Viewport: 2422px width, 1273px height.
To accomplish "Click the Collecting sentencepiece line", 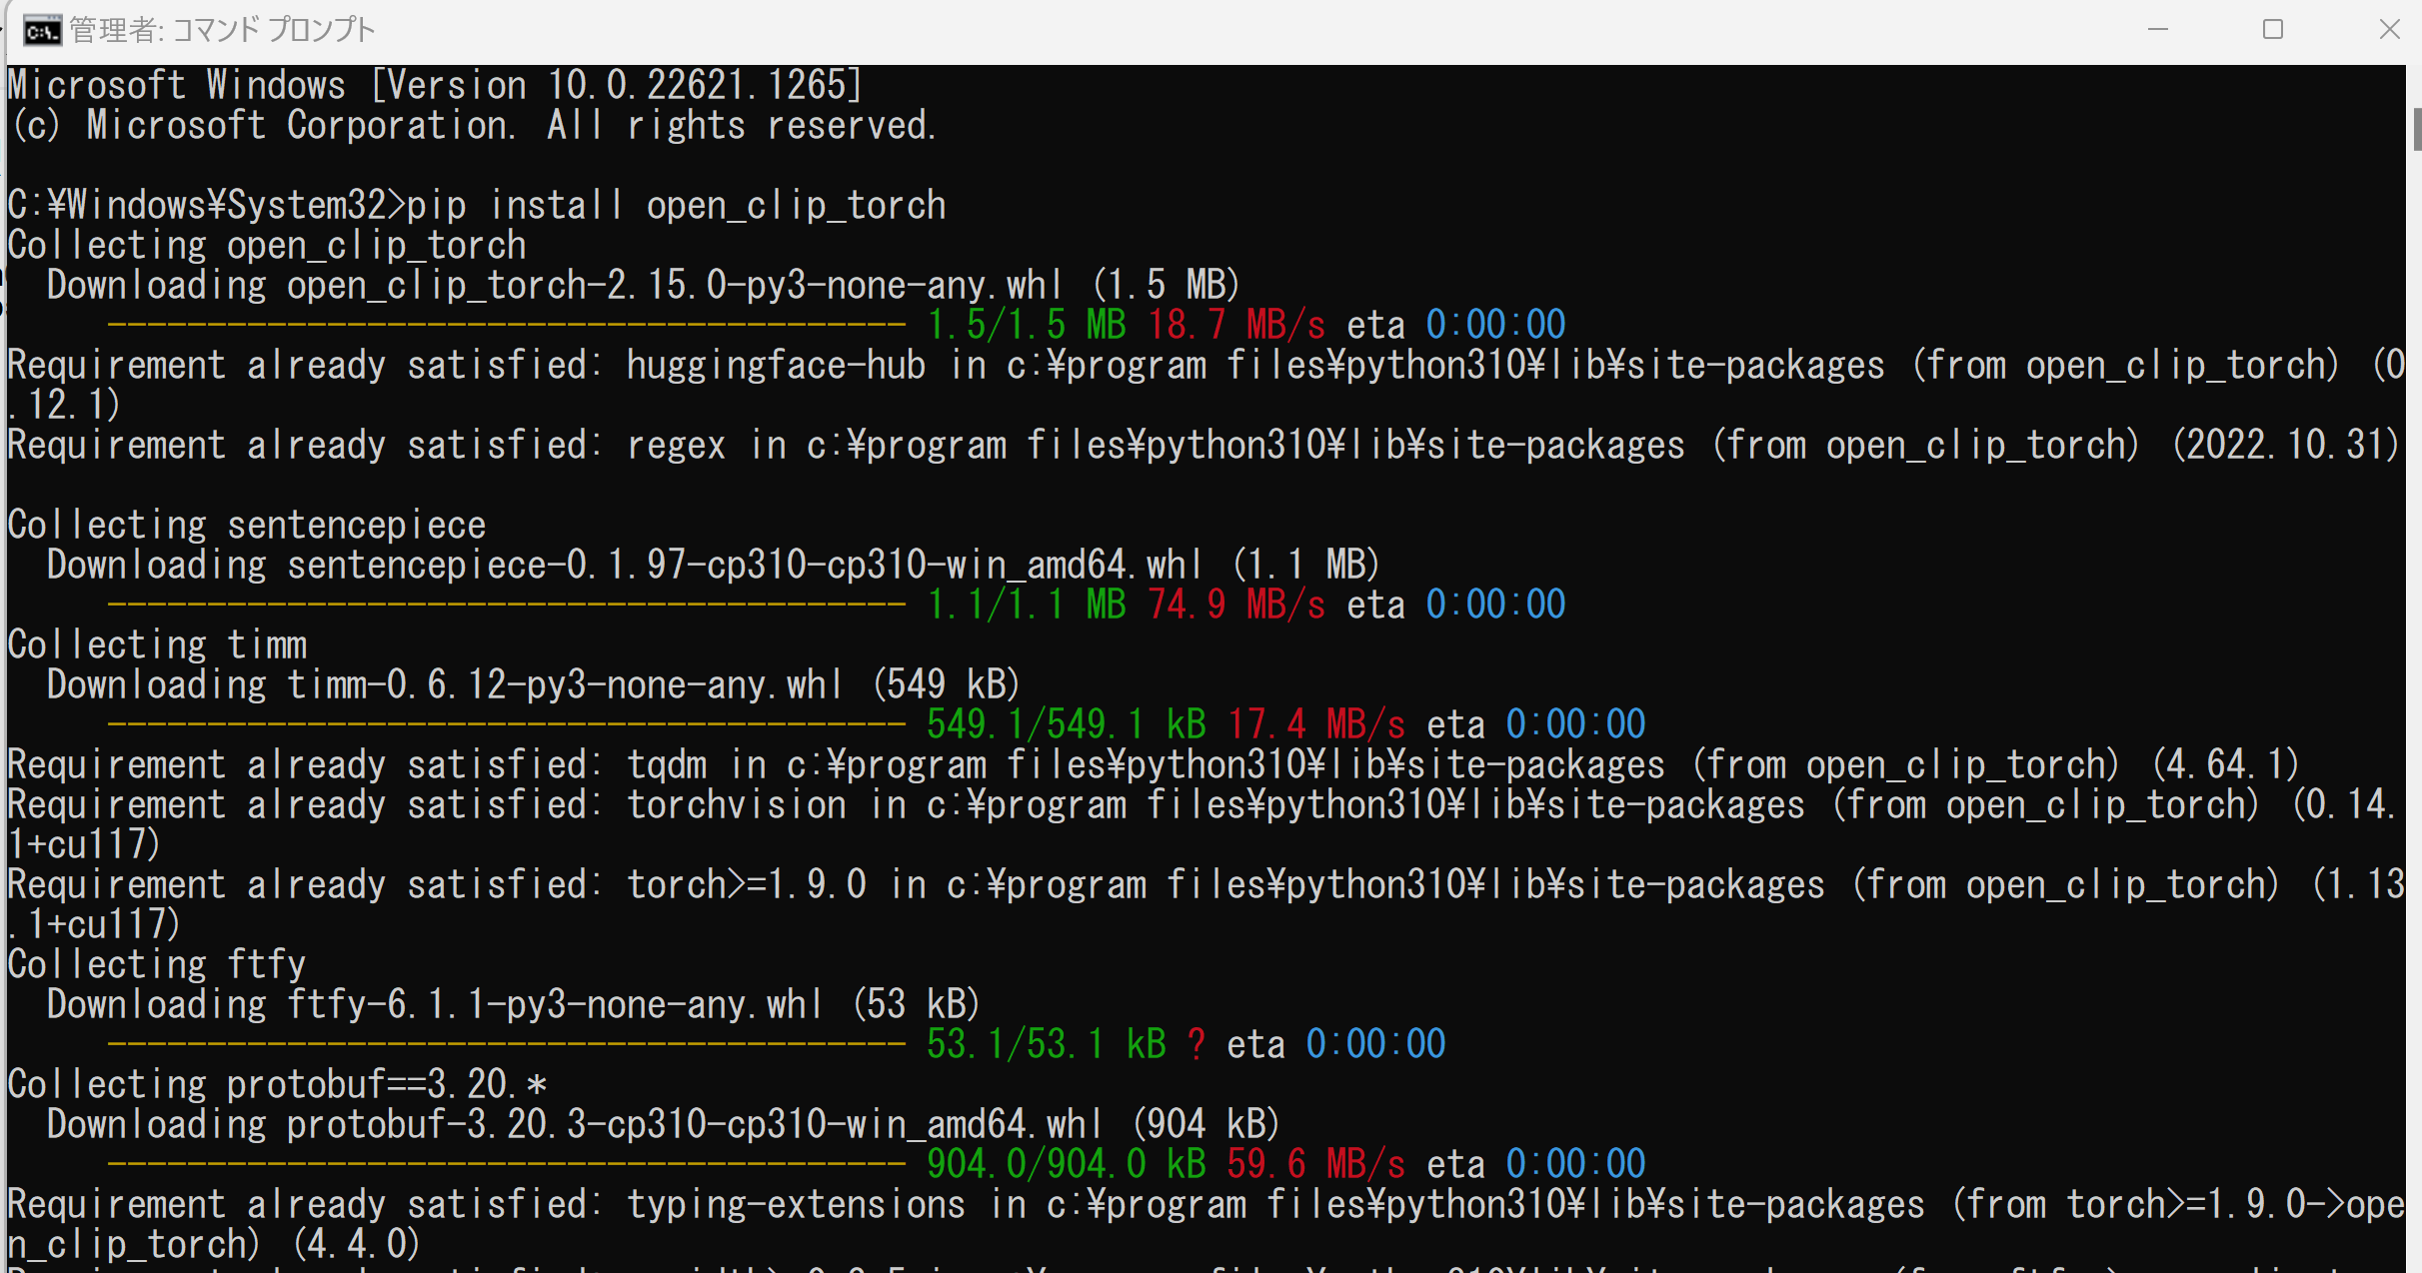I will 247,525.
